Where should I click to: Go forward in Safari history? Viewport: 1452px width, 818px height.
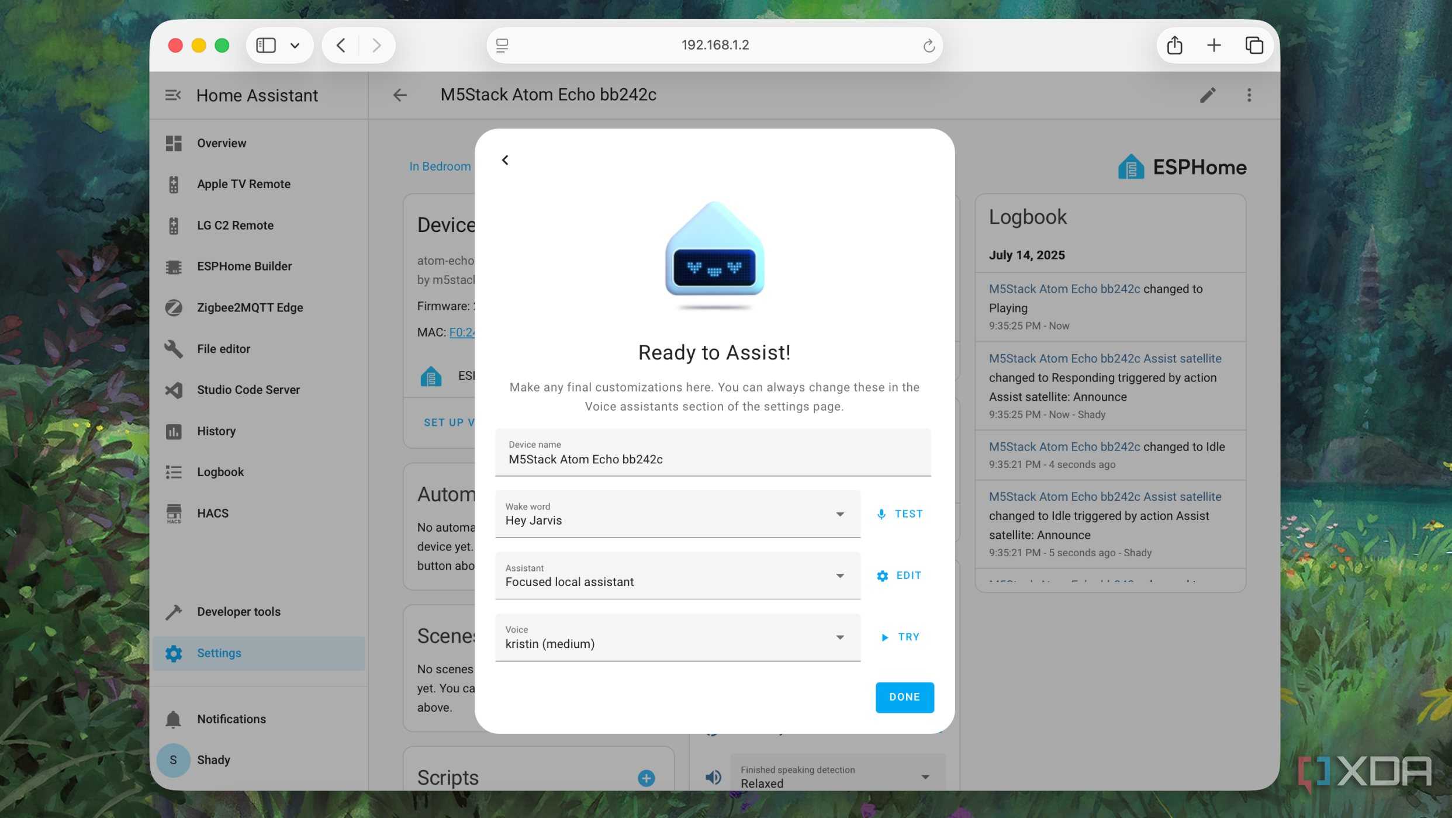(376, 45)
